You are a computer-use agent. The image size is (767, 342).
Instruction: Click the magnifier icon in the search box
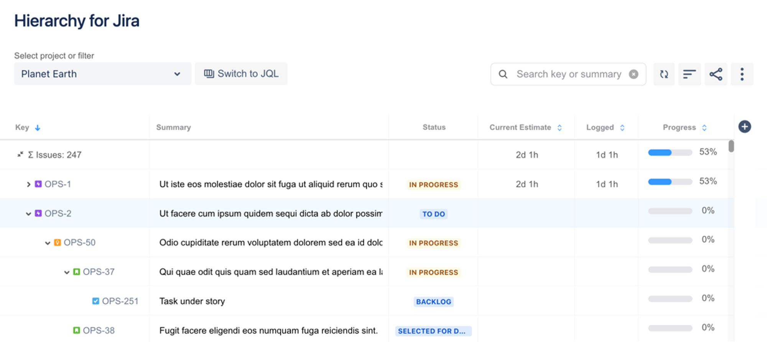[503, 74]
